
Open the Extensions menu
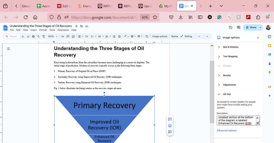click(63, 30)
